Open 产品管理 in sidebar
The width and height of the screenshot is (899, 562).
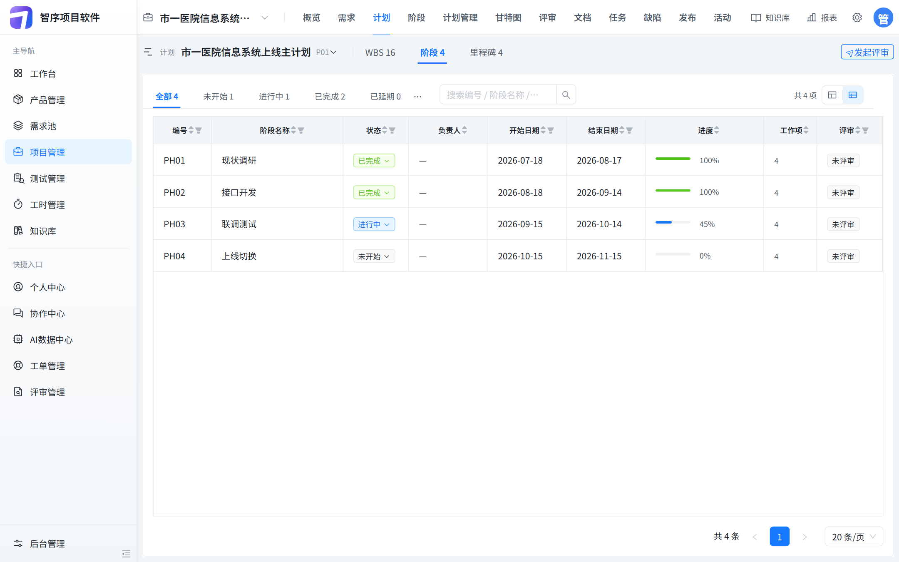68,100
